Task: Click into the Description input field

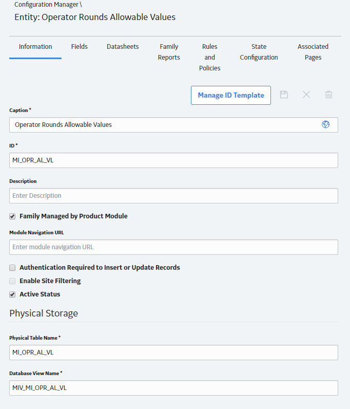Action: click(173, 196)
